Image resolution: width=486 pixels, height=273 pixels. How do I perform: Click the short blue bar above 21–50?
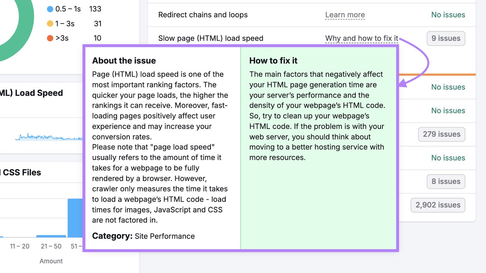51,237
